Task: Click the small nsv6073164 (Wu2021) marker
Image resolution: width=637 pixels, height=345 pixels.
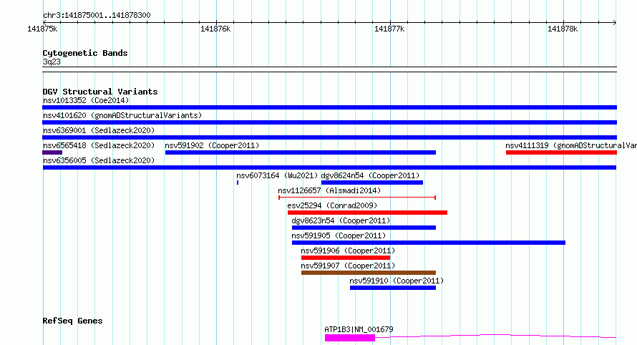Action: 238,183
